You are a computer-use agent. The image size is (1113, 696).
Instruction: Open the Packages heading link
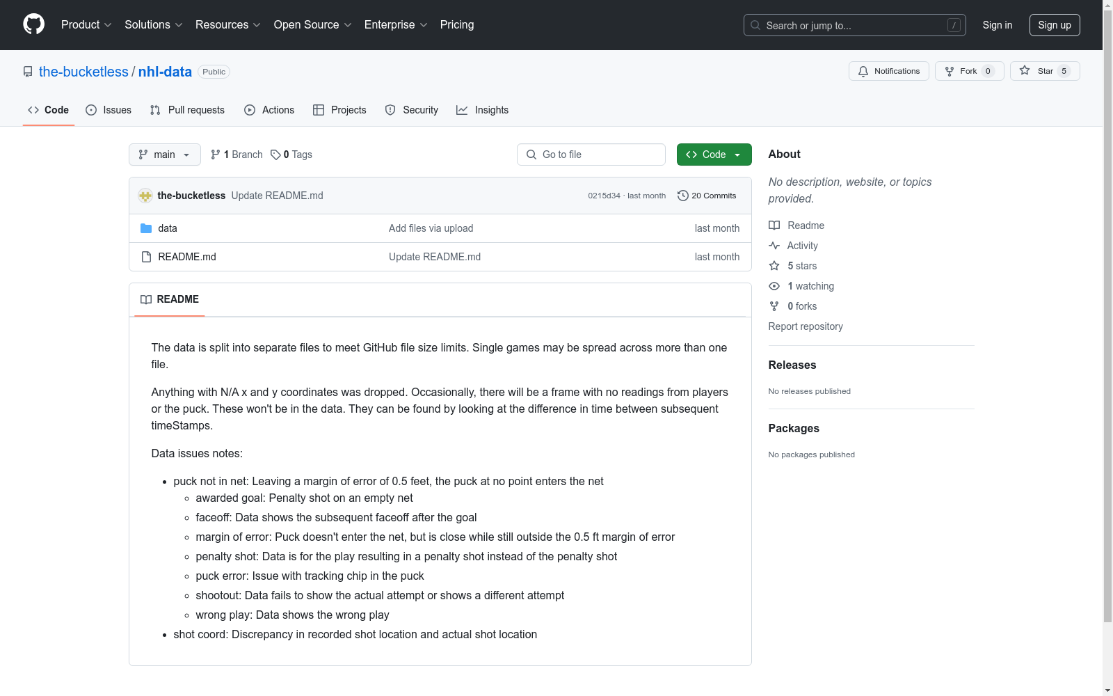pos(794,428)
